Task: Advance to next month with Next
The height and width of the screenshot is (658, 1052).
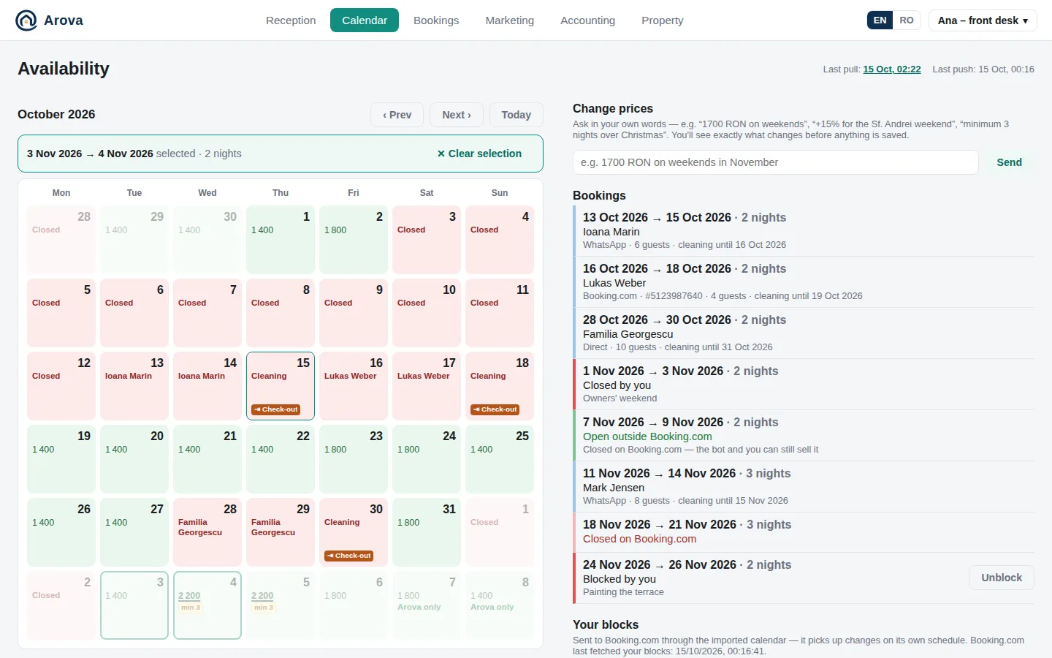Action: point(457,115)
